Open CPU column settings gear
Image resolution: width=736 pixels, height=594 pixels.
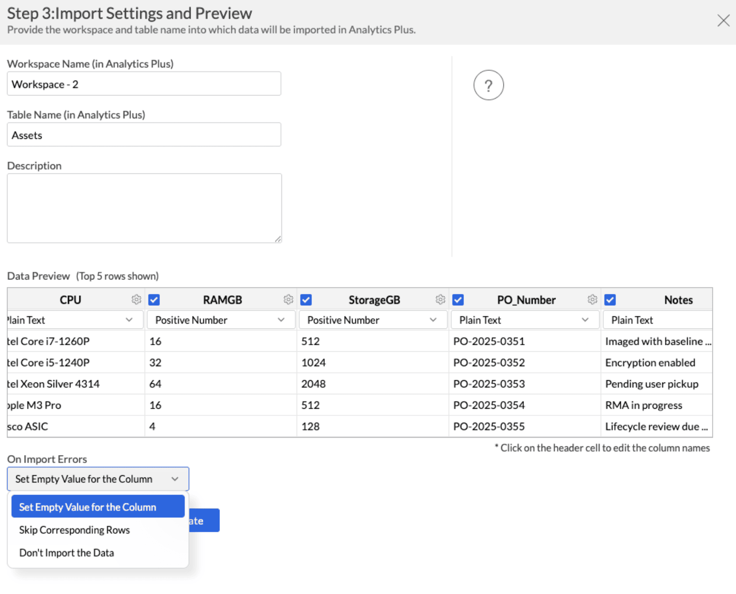point(136,300)
